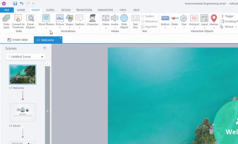
Task: Click the Shape insert icon
Action: pyautogui.click(x=70, y=18)
